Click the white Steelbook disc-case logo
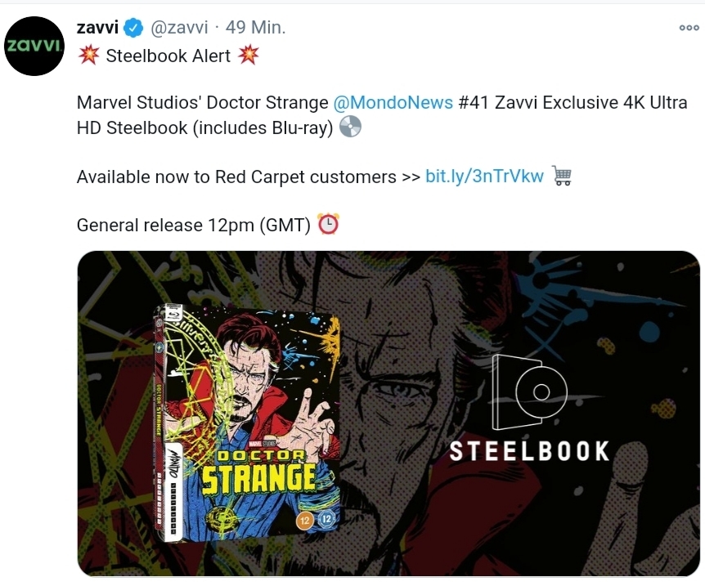This screenshot has width=705, height=582. click(529, 393)
